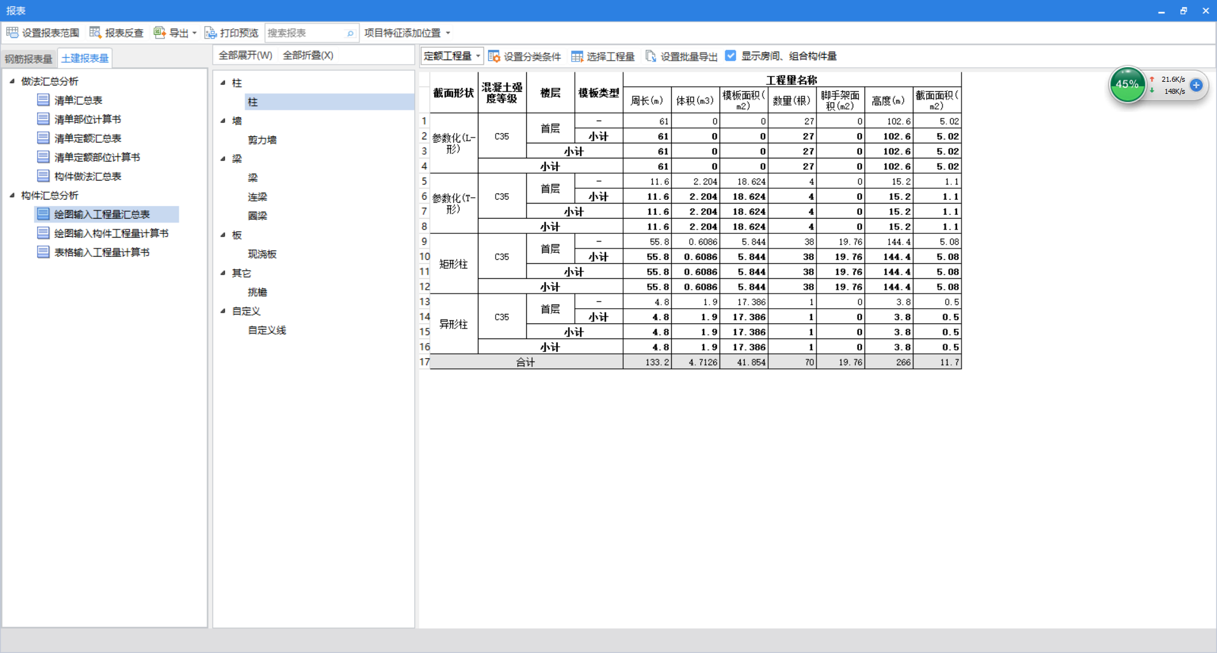The width and height of the screenshot is (1217, 653).
Task: Click total value 4.7126 cell
Action: pyautogui.click(x=695, y=362)
